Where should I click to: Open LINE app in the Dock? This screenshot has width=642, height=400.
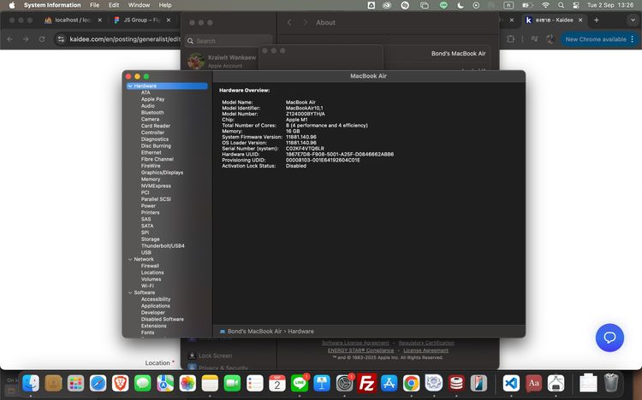click(300, 383)
